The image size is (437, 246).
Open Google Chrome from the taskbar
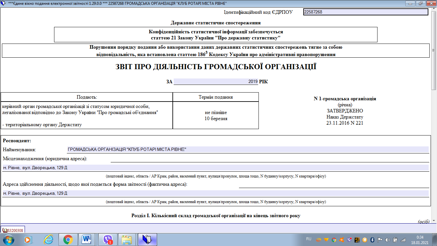point(68,239)
